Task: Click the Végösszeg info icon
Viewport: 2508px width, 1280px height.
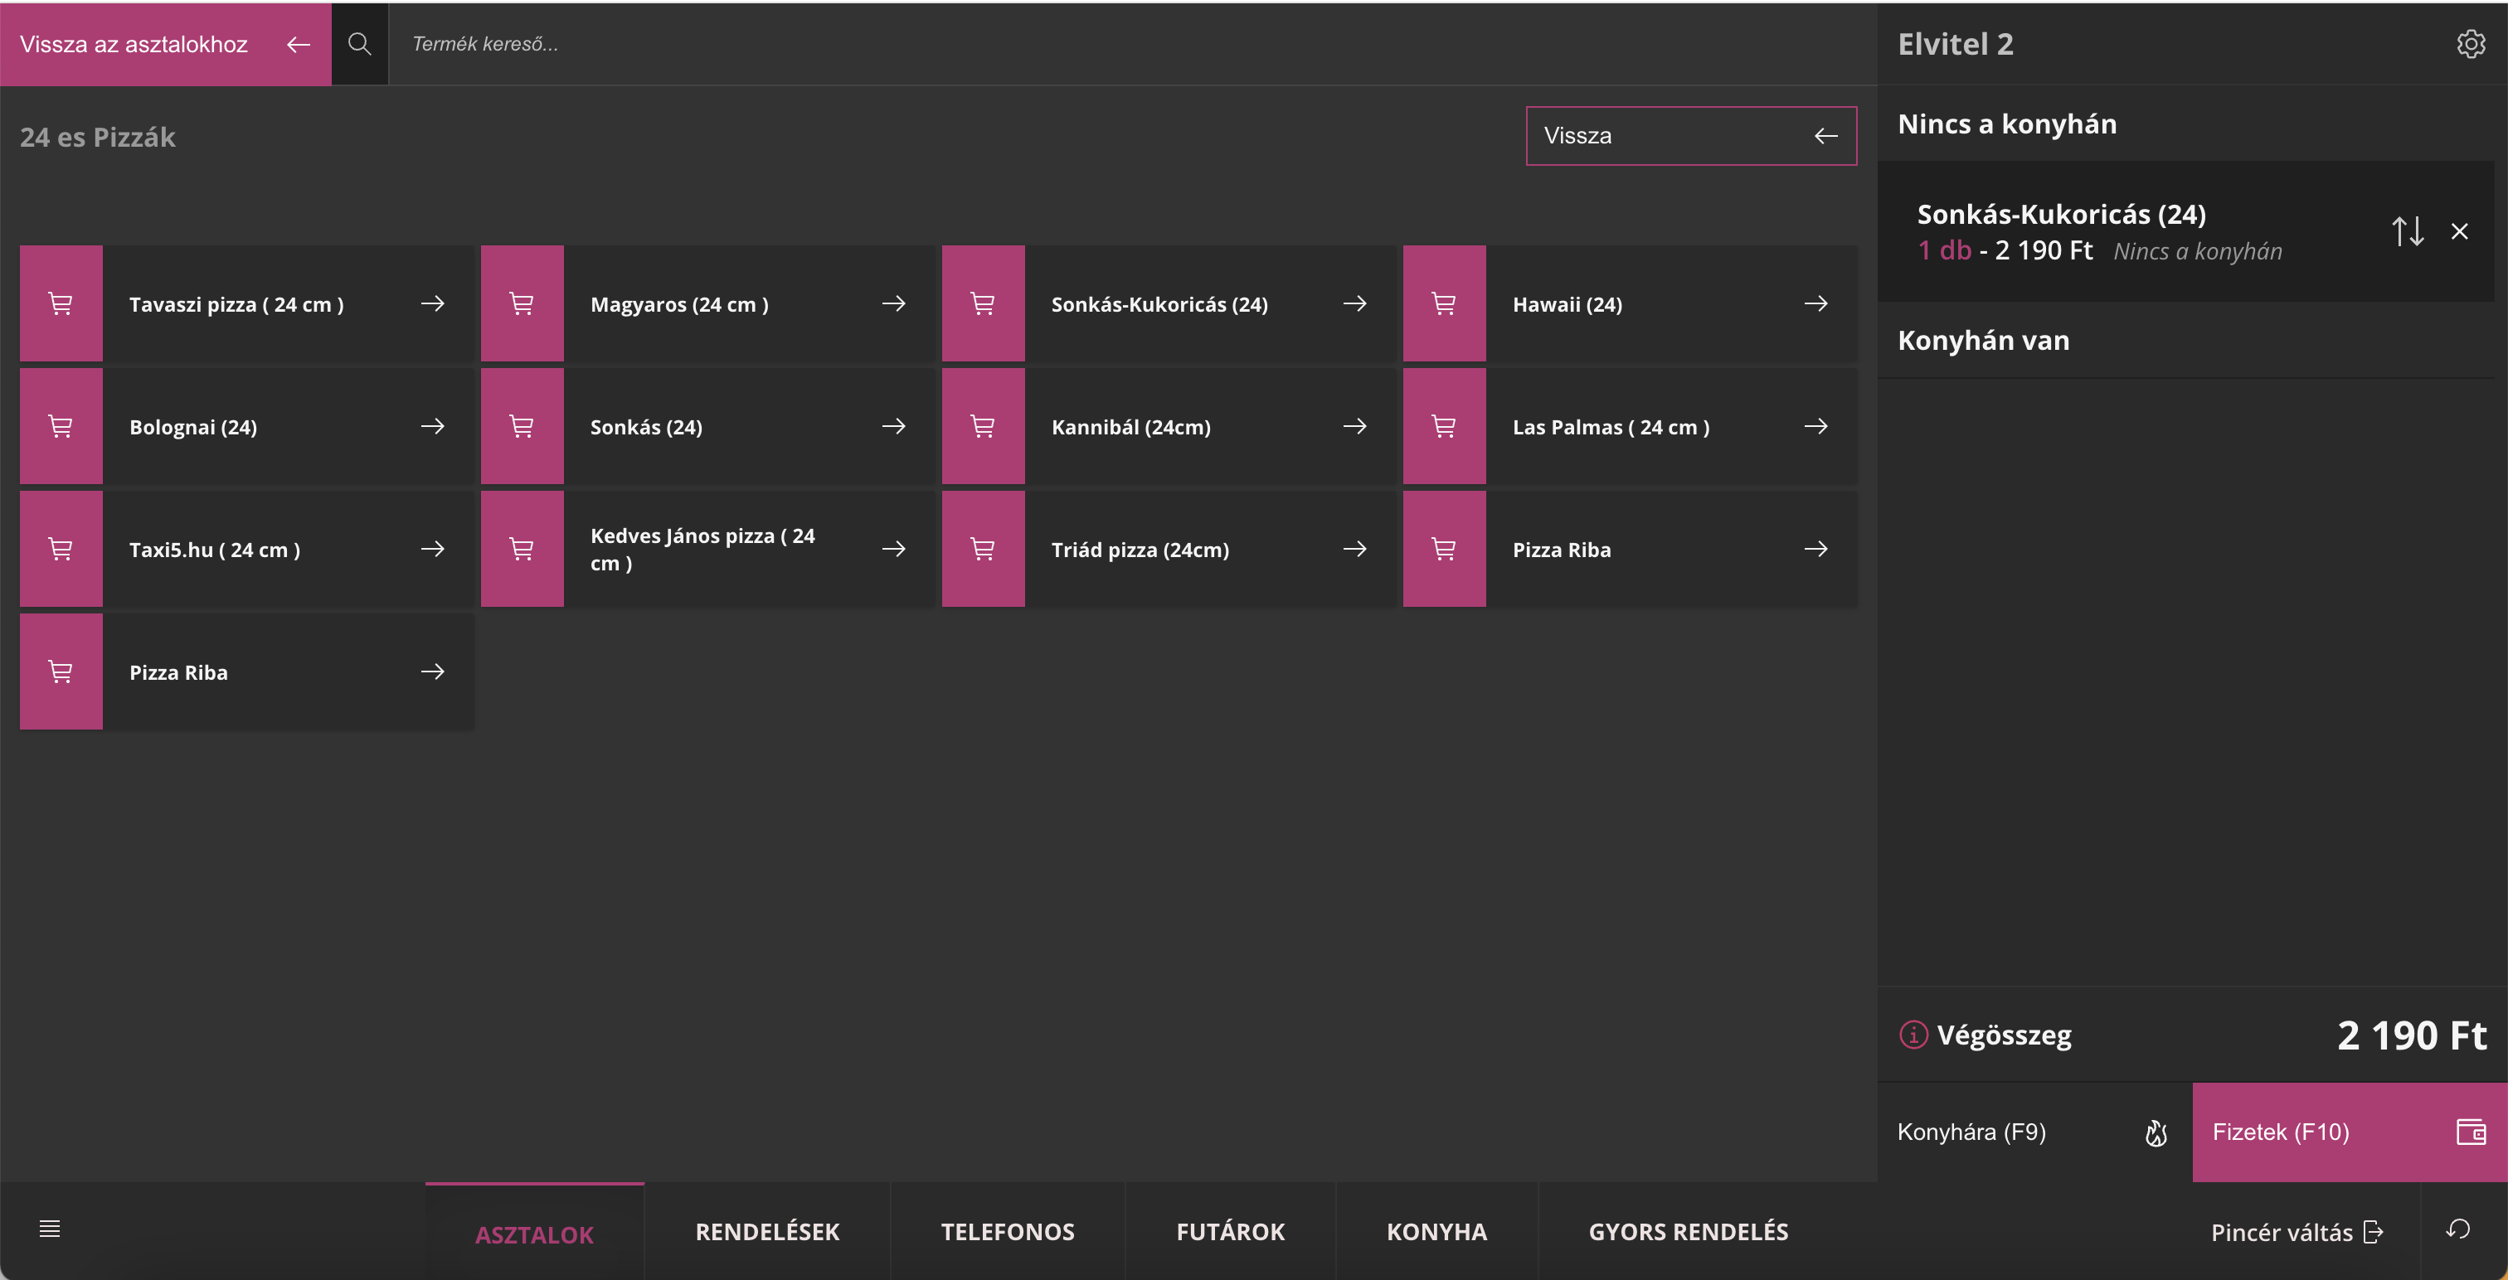Action: tap(1913, 1035)
